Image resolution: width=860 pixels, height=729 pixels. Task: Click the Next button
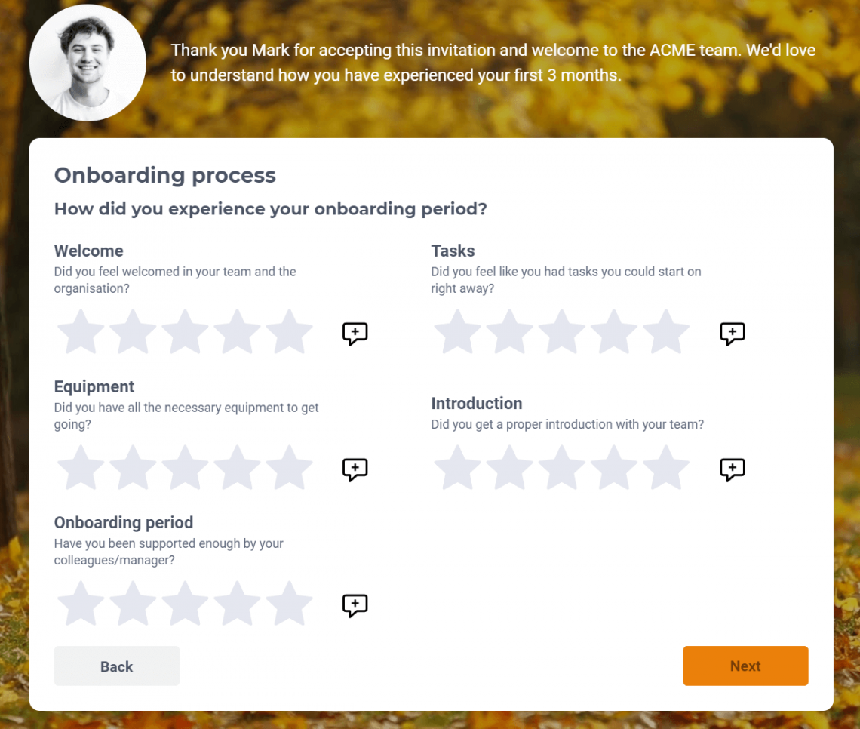coord(745,666)
